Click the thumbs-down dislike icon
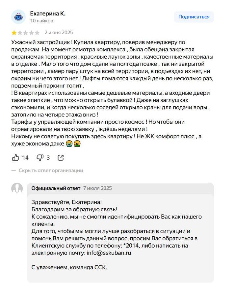 [x=40, y=158]
